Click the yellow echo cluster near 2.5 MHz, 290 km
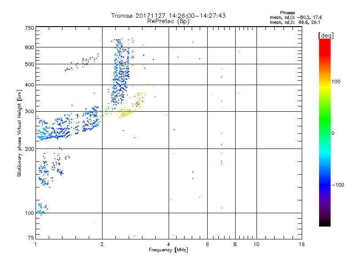Image resolution: width=355 pixels, height=266 pixels. [x=125, y=113]
